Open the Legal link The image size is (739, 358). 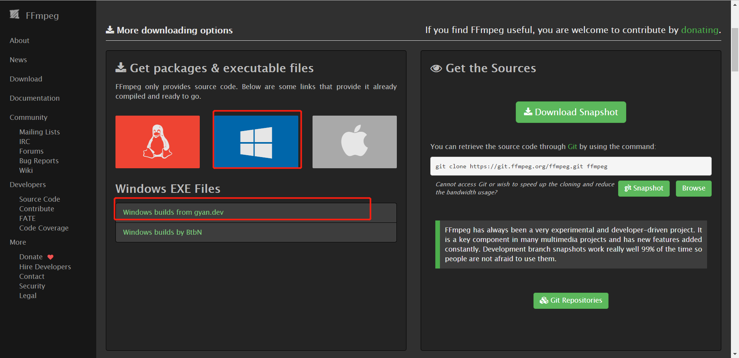click(x=28, y=296)
